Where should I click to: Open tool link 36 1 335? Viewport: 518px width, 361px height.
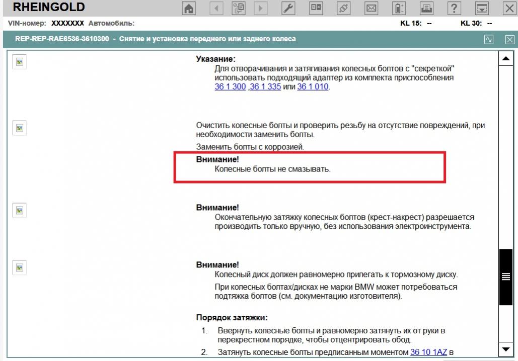click(265, 86)
